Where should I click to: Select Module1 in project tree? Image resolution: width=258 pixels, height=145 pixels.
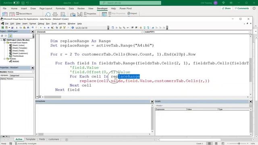14,61
